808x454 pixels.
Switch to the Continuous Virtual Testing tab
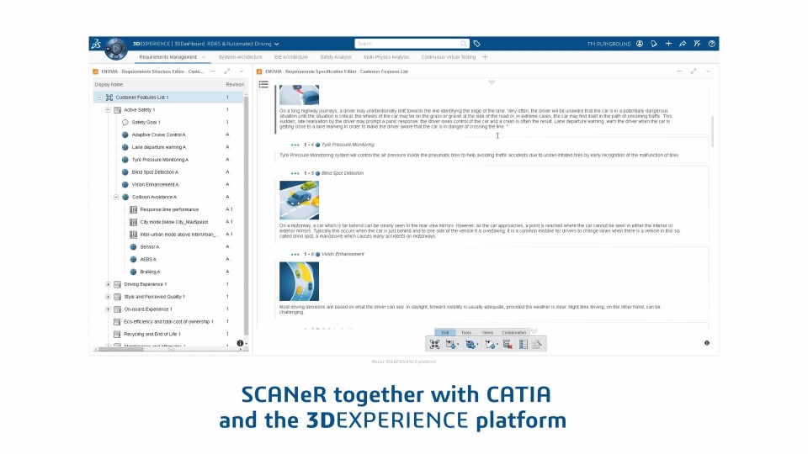click(449, 57)
